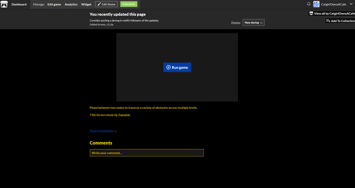This screenshot has height=188, width=355.
Task: Click the chevron beside More information
Action: (x=115, y=131)
